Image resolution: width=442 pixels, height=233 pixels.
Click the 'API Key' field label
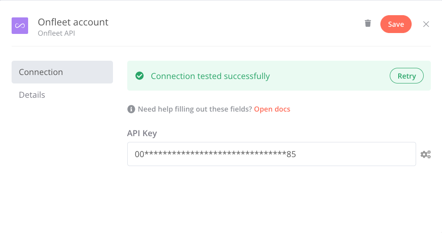[x=142, y=133]
